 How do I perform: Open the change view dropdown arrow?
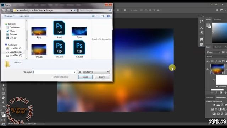point(97,16)
